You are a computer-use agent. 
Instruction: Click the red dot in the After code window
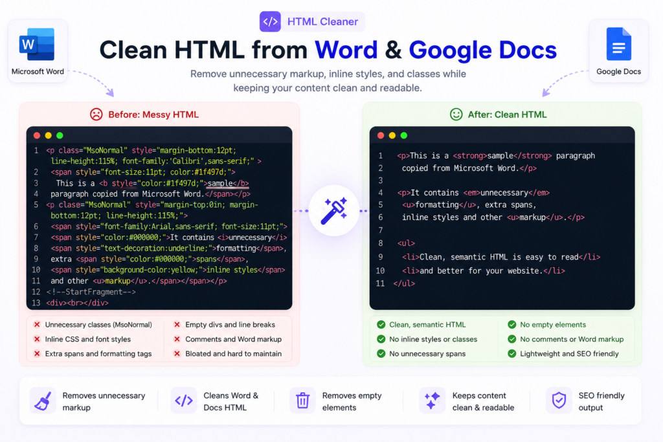point(381,135)
